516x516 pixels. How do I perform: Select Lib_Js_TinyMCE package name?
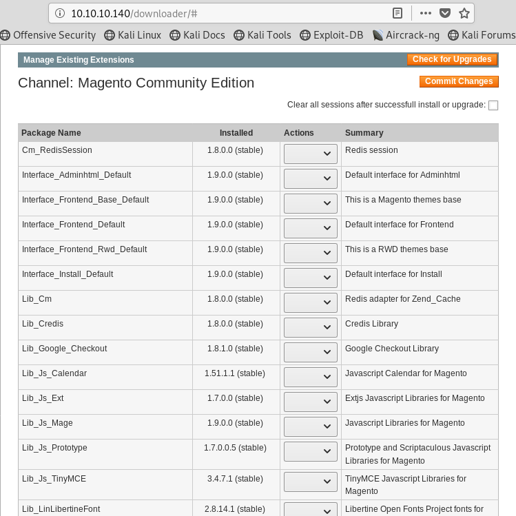pyautogui.click(x=54, y=479)
